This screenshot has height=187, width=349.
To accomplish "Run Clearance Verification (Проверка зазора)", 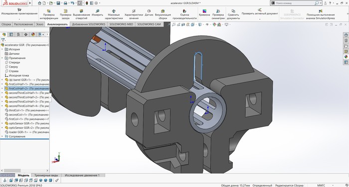I will click(65, 14).
